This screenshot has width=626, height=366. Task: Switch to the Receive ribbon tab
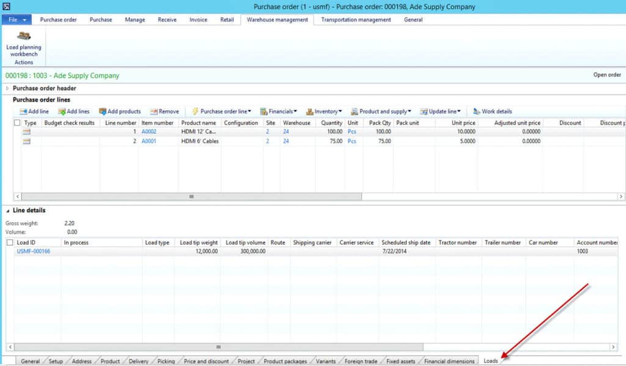[x=167, y=20]
